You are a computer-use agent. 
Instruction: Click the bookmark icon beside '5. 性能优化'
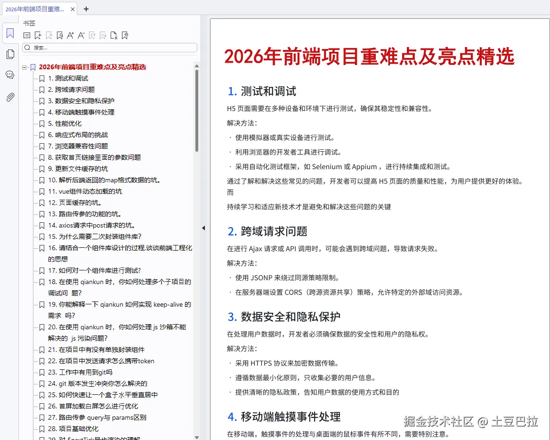42,124
